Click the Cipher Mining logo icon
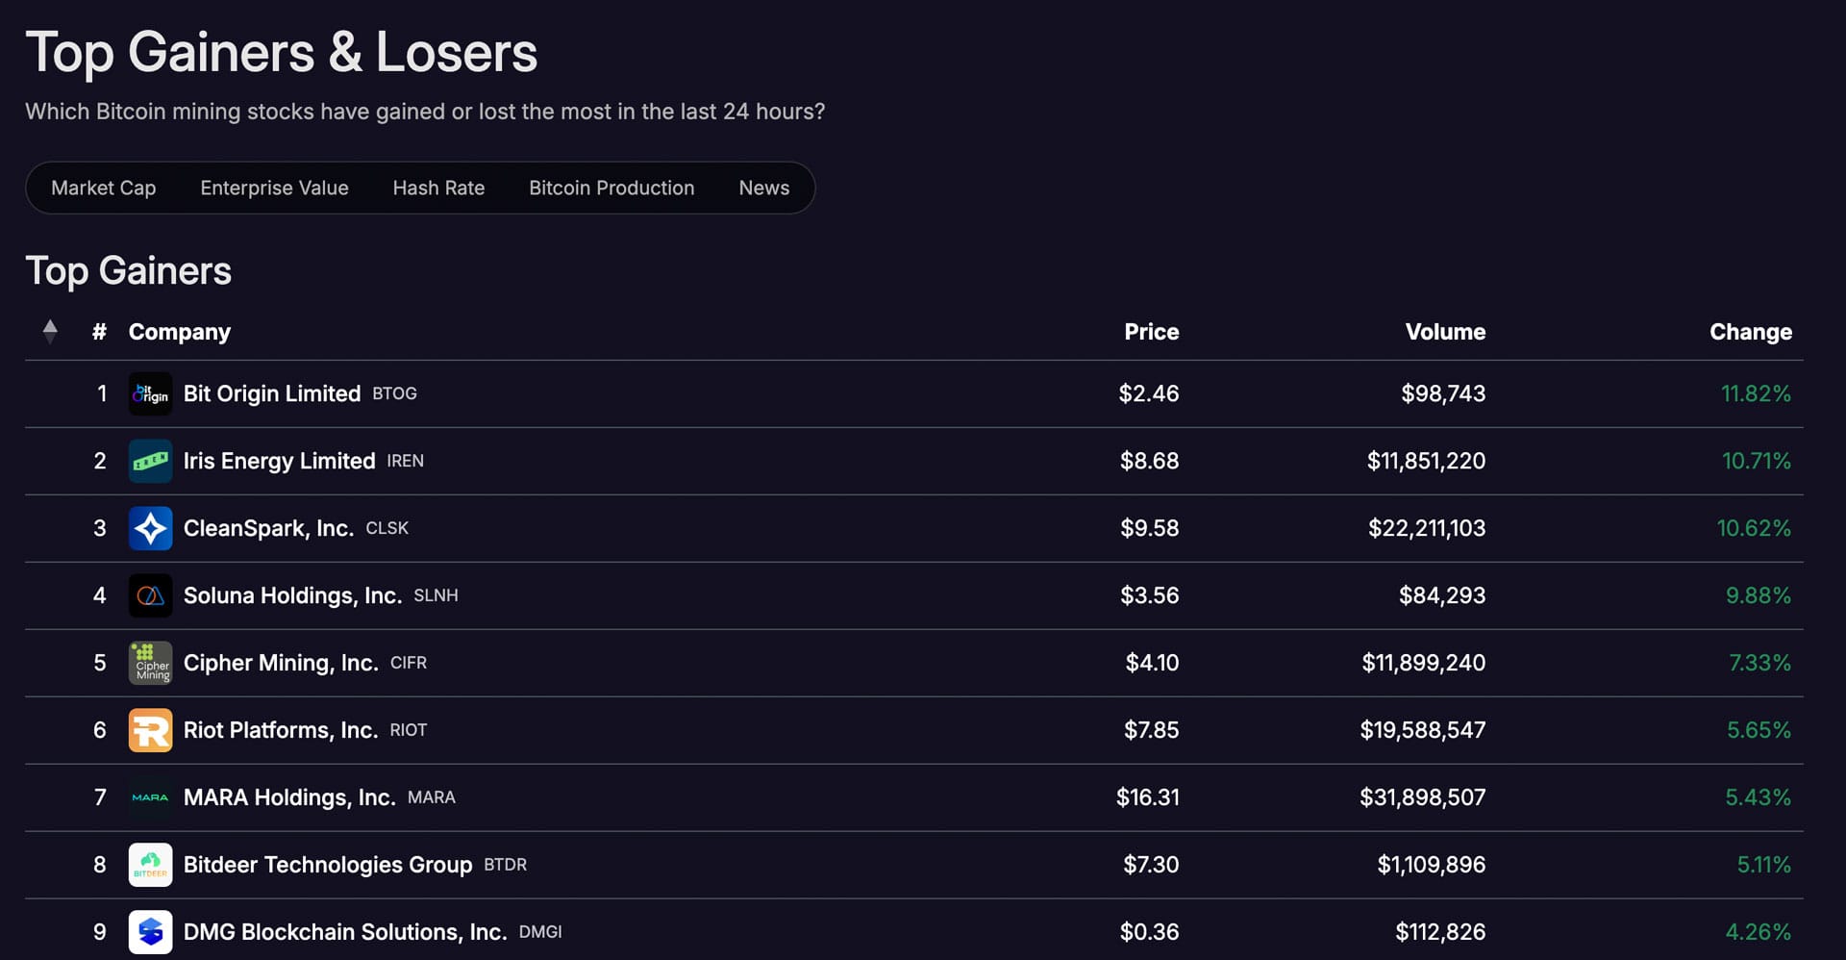 pyautogui.click(x=150, y=663)
